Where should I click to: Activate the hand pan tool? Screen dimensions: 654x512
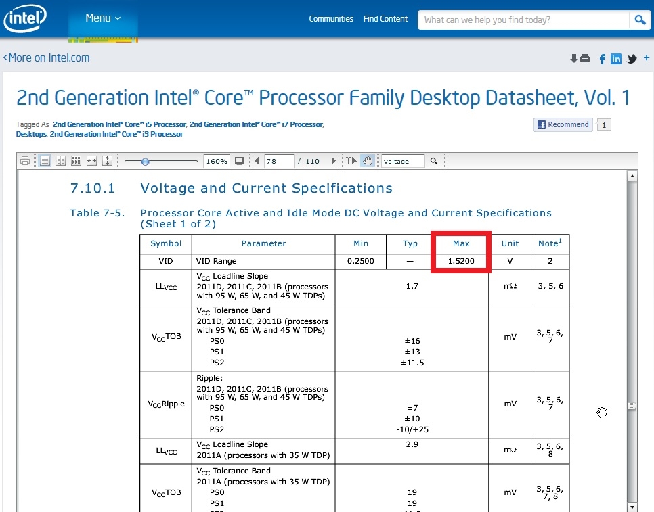(368, 161)
